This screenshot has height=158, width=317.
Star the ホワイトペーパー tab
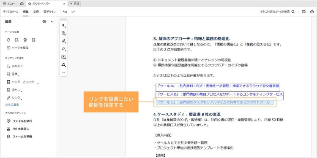click(30, 4)
